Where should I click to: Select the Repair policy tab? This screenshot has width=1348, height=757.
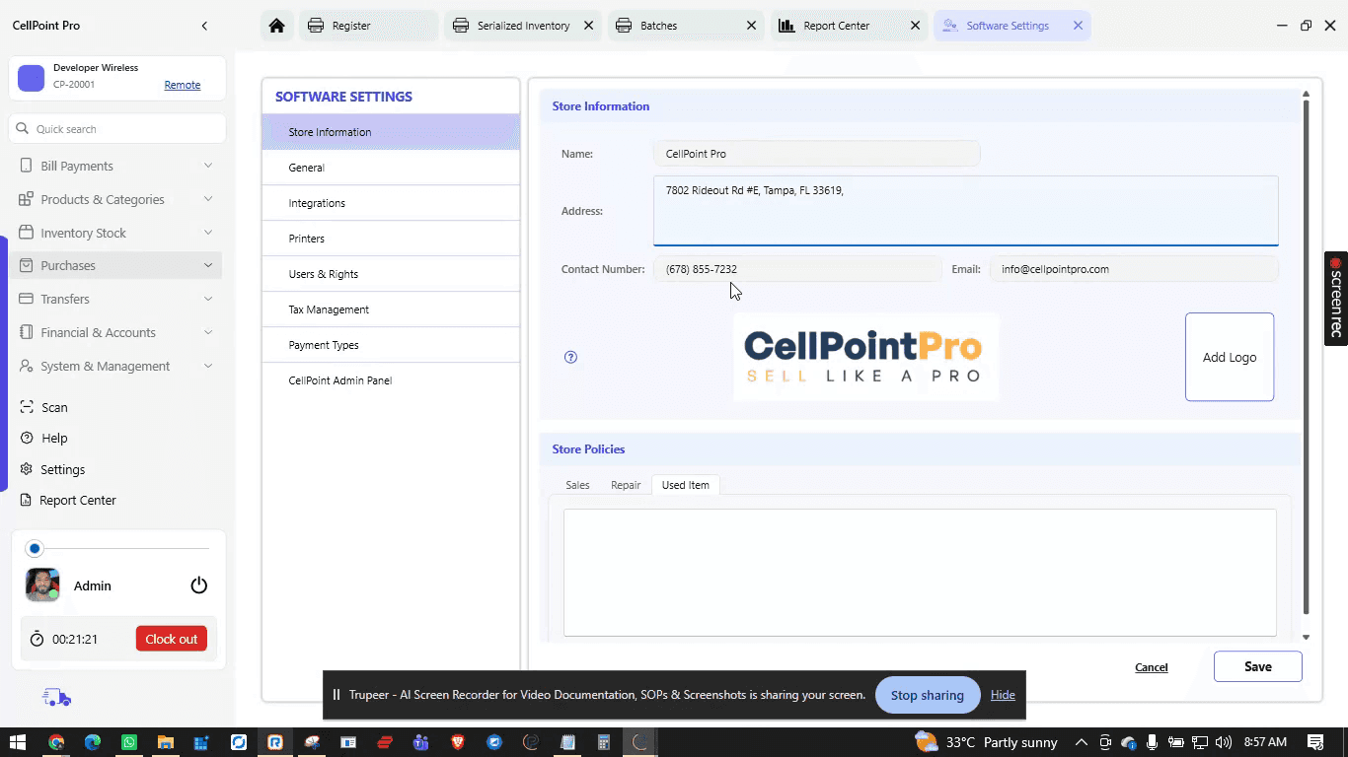point(626,485)
